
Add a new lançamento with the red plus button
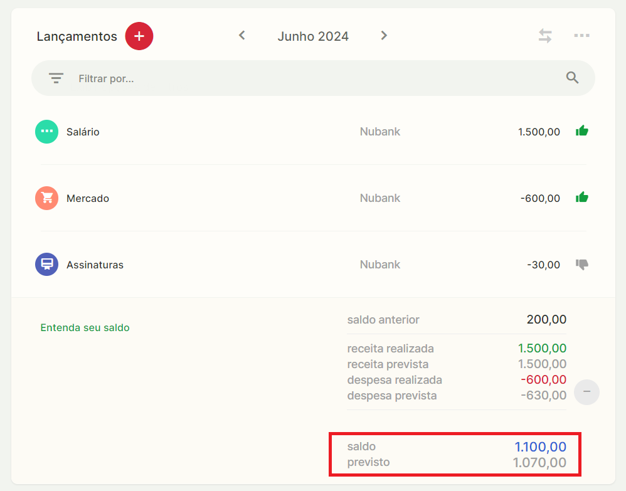tap(139, 36)
